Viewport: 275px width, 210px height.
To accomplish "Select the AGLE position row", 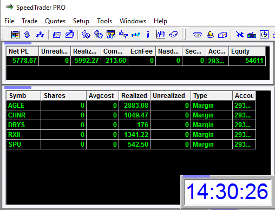I will [131, 106].
